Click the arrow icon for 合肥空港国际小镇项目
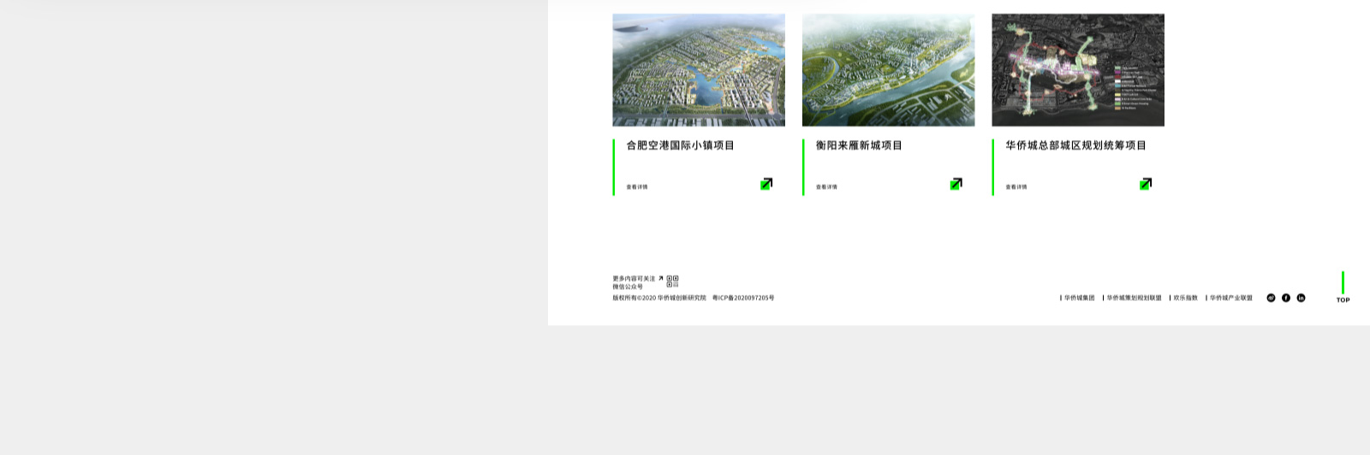The width and height of the screenshot is (1370, 455). (766, 184)
